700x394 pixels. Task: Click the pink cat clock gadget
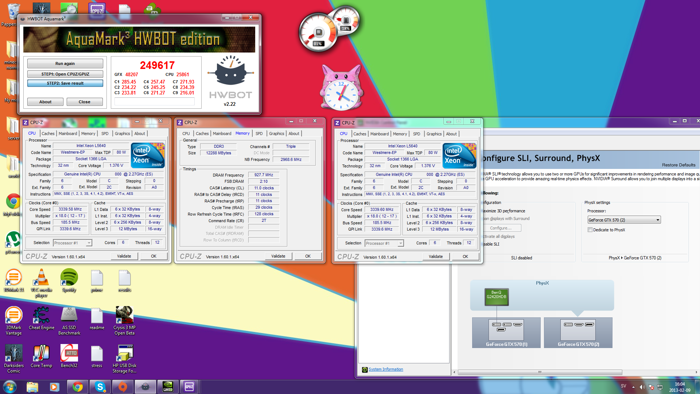341,88
